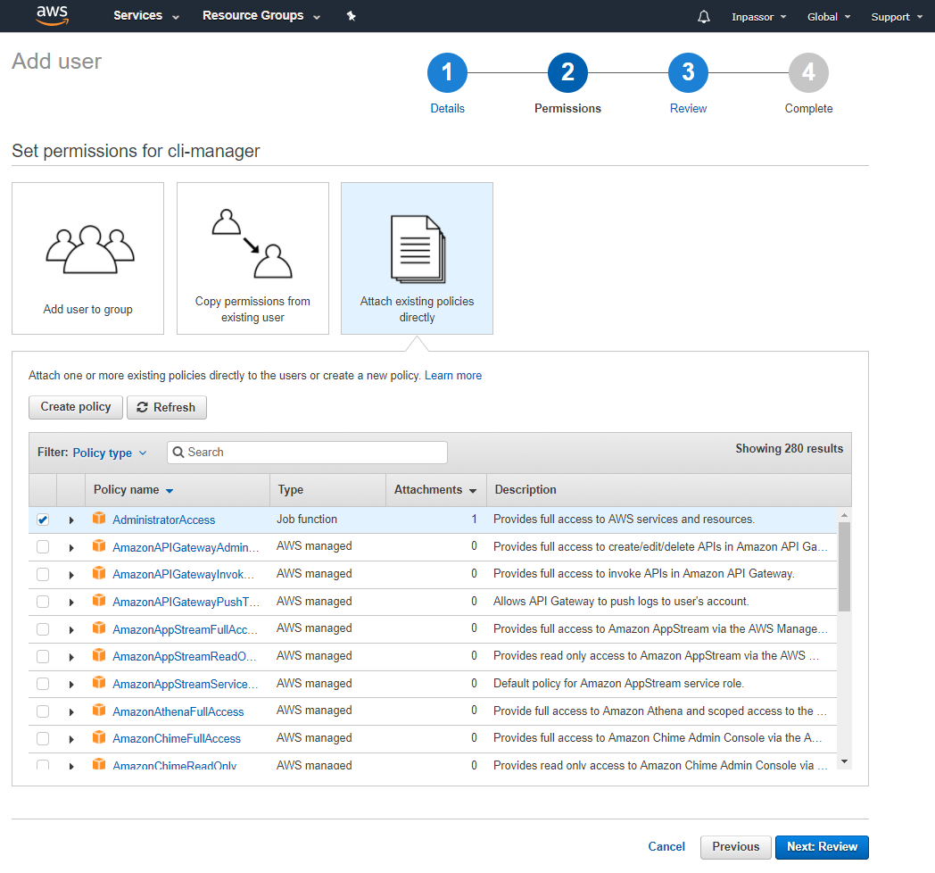The width and height of the screenshot is (935, 873).
Task: Click the Previous button
Action: (736, 847)
